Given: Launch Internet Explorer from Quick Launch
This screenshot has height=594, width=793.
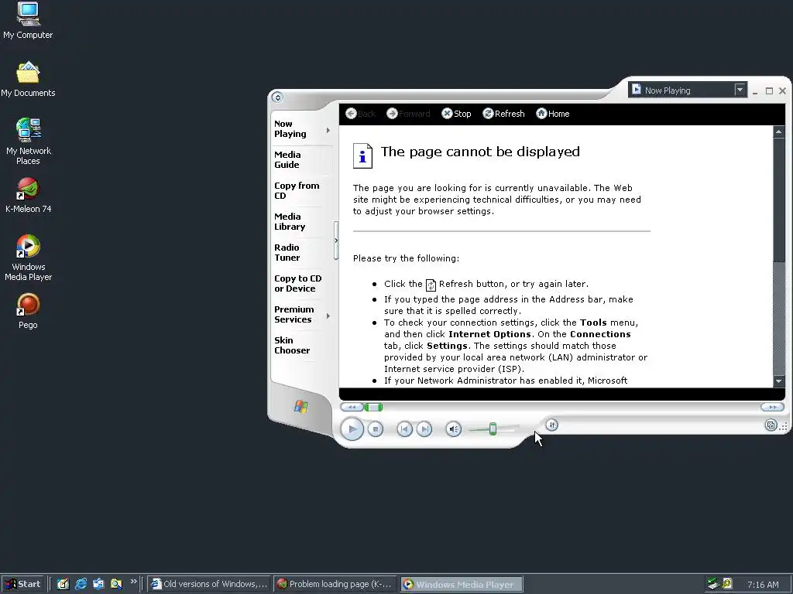Looking at the screenshot, I should [x=81, y=584].
